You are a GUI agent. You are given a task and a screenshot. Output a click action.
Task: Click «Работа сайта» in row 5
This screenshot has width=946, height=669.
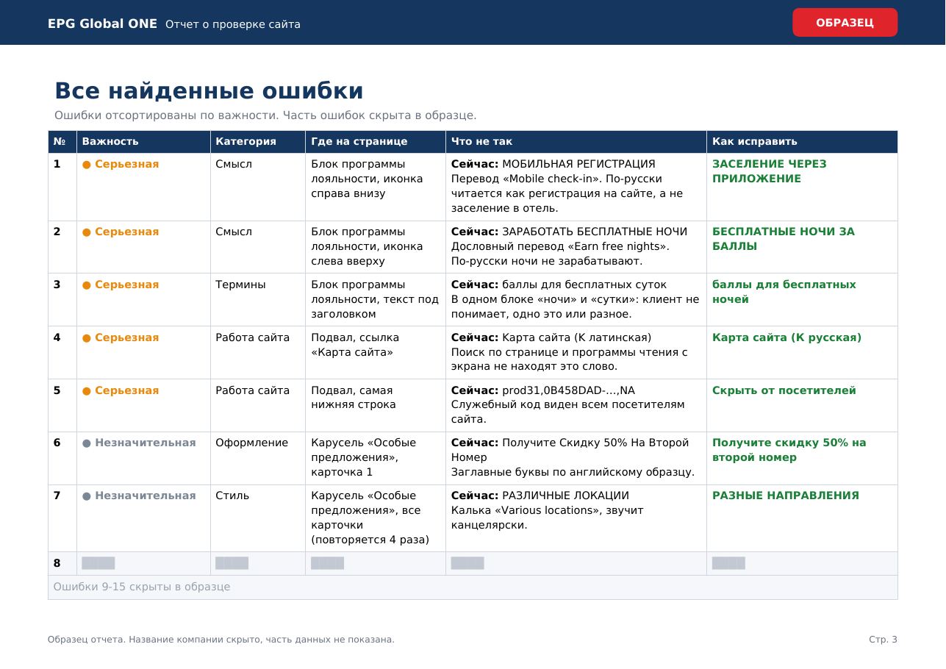click(252, 390)
